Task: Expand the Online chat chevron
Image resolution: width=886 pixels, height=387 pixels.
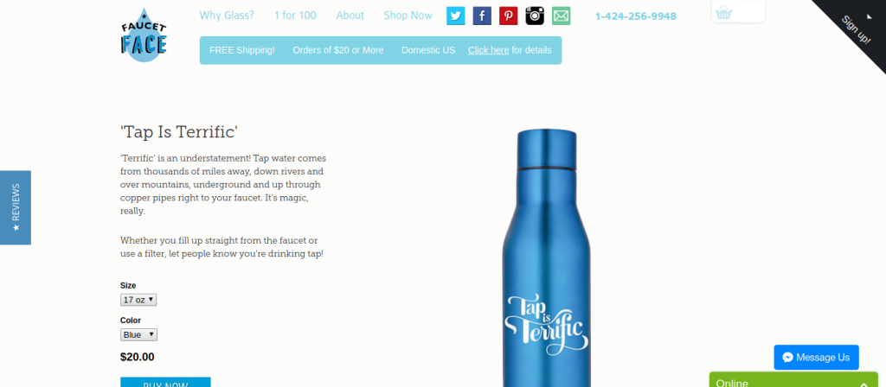Action: pyautogui.click(x=864, y=384)
